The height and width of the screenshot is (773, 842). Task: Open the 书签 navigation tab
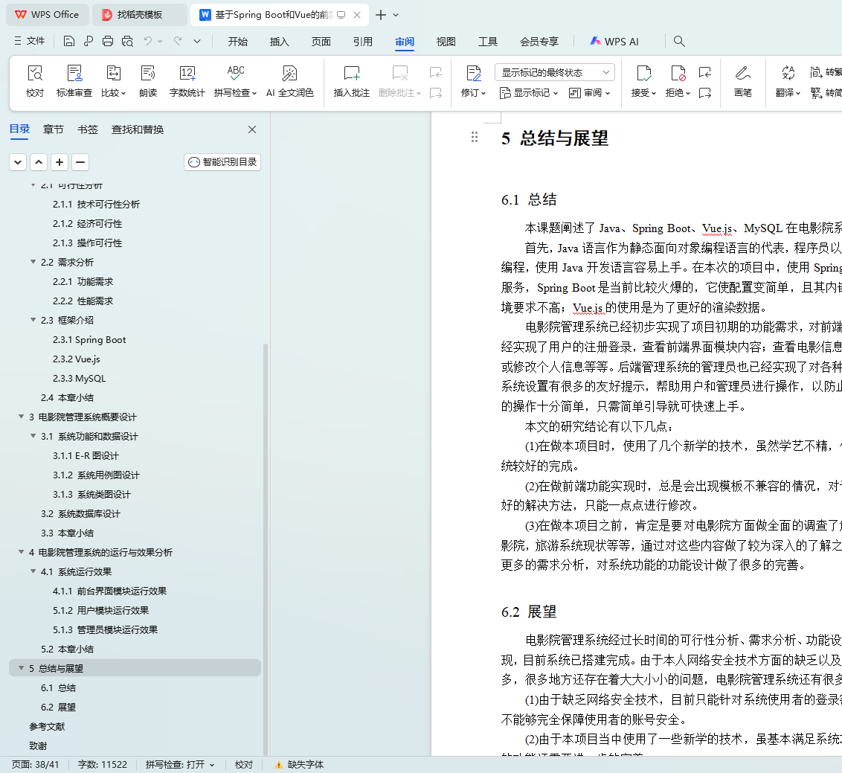coord(88,129)
